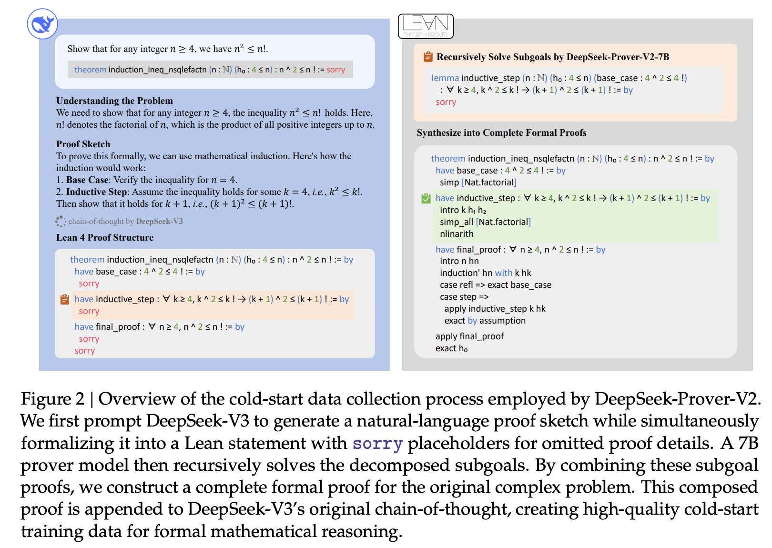Click the DeepSeek whale logo icon
Viewport: 772px width, 548px height.
[42, 24]
